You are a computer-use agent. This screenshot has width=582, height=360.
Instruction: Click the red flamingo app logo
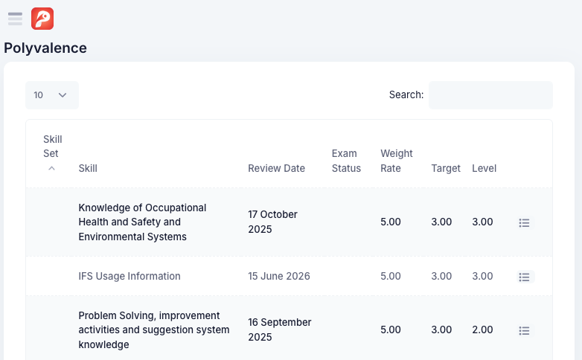42,19
